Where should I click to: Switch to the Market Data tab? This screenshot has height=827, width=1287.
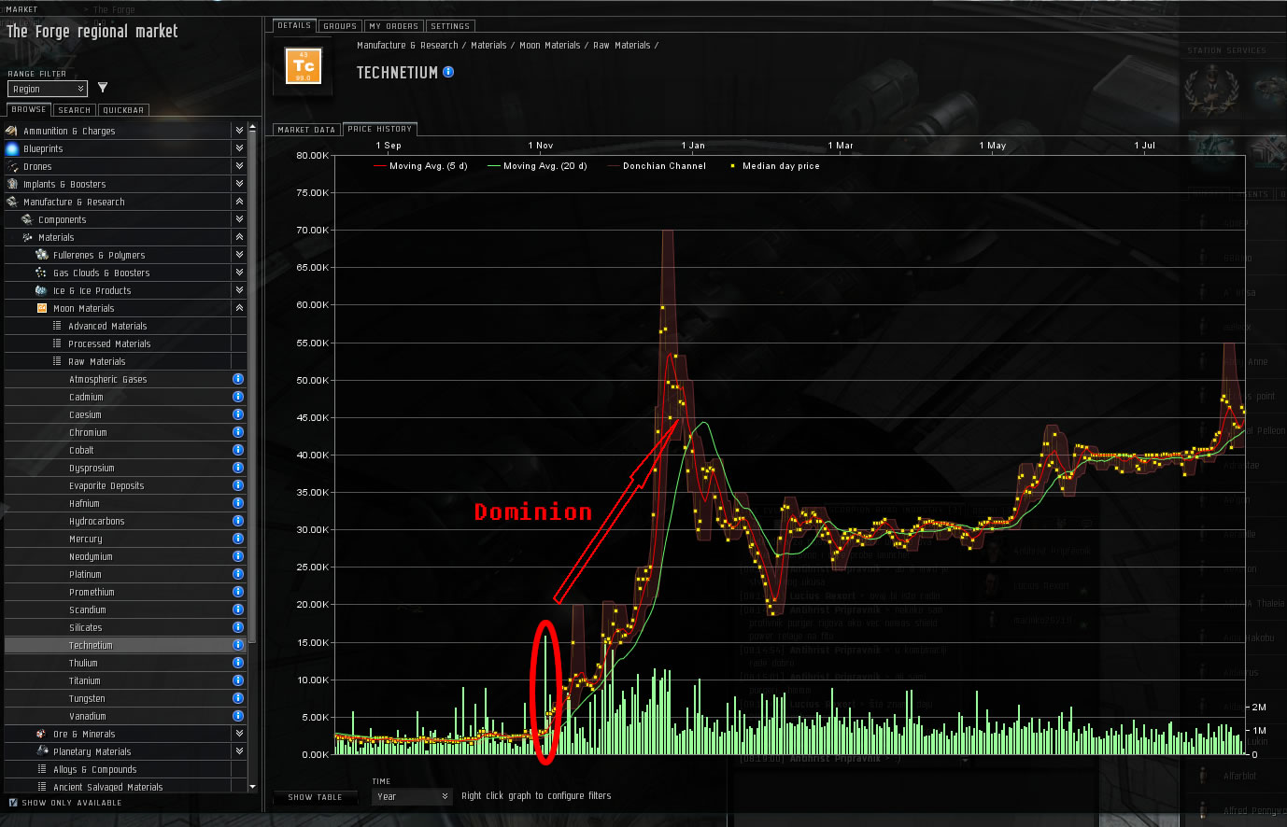306,130
